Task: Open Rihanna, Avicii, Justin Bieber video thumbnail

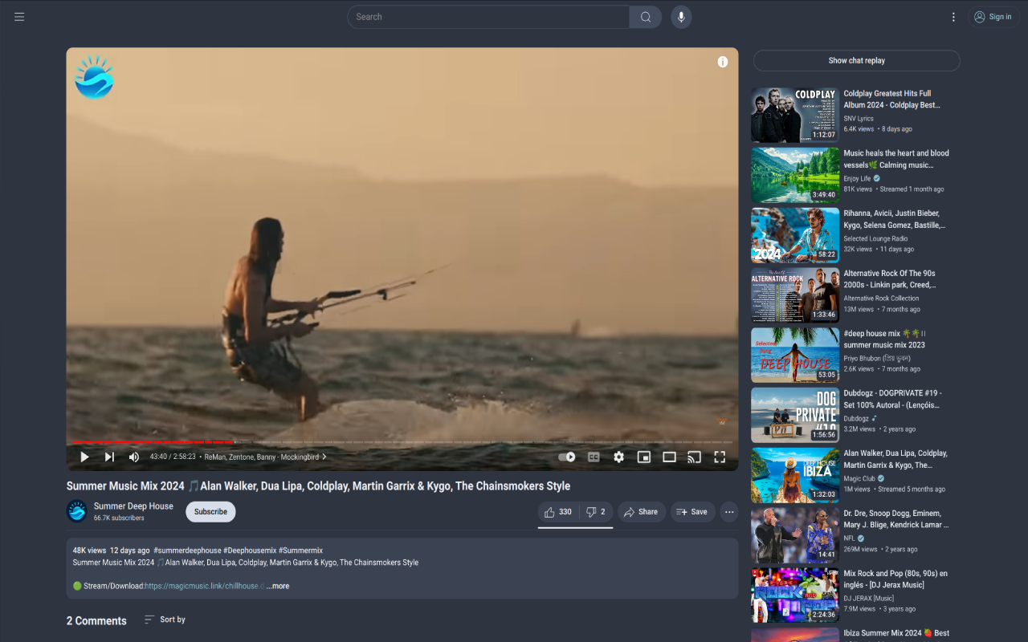Action: (795, 235)
